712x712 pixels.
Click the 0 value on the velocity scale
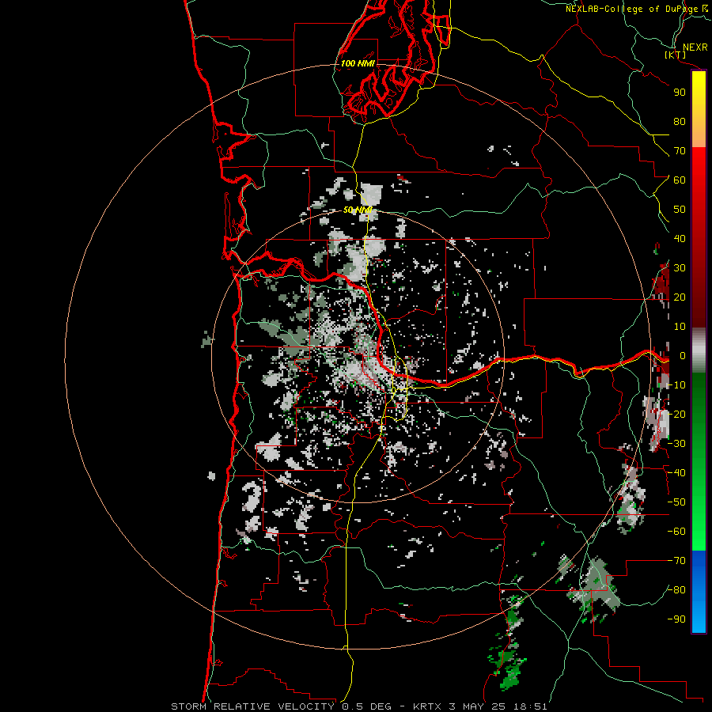click(x=682, y=356)
